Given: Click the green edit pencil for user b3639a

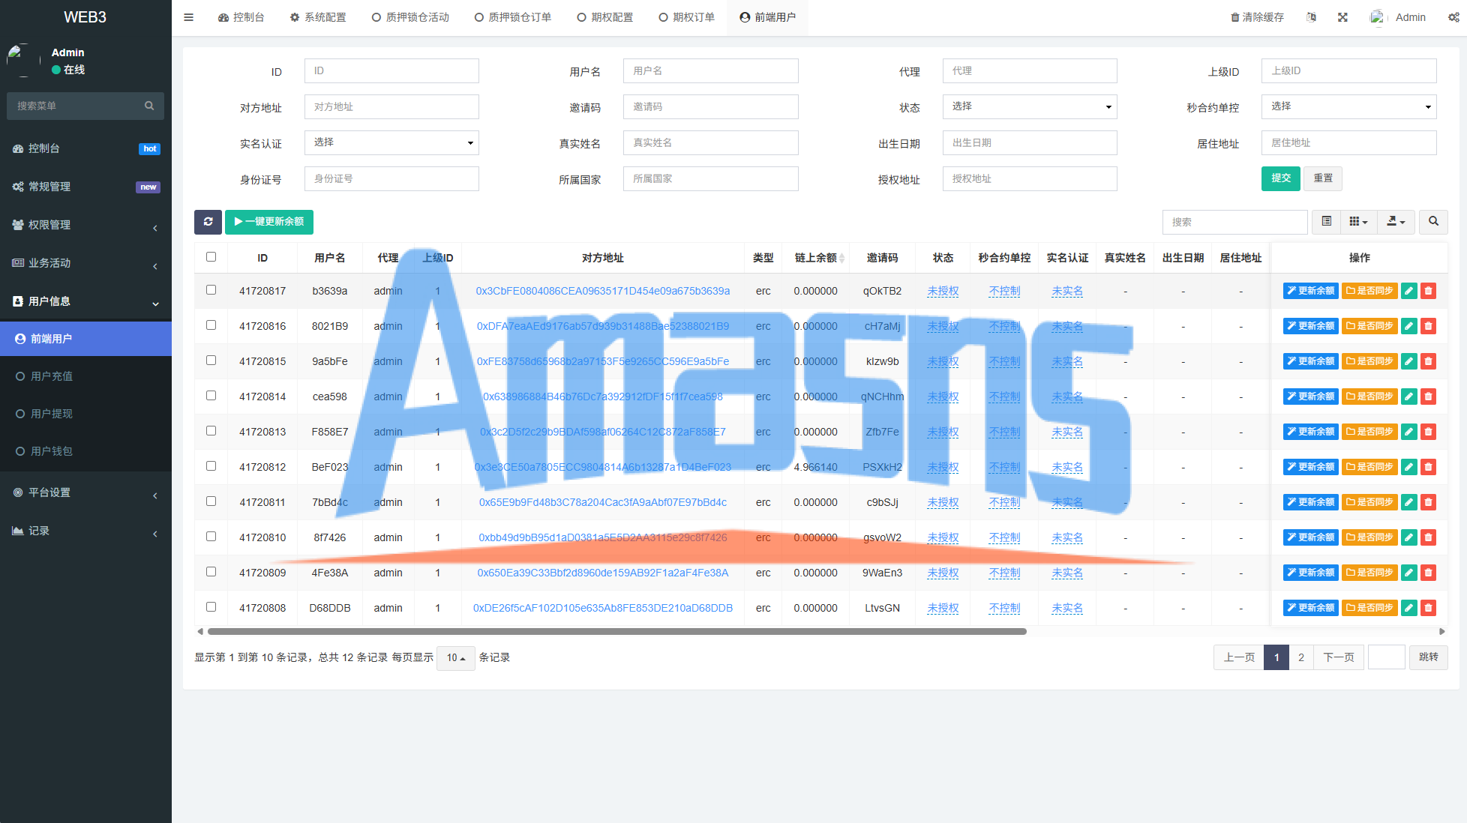Looking at the screenshot, I should [x=1409, y=291].
